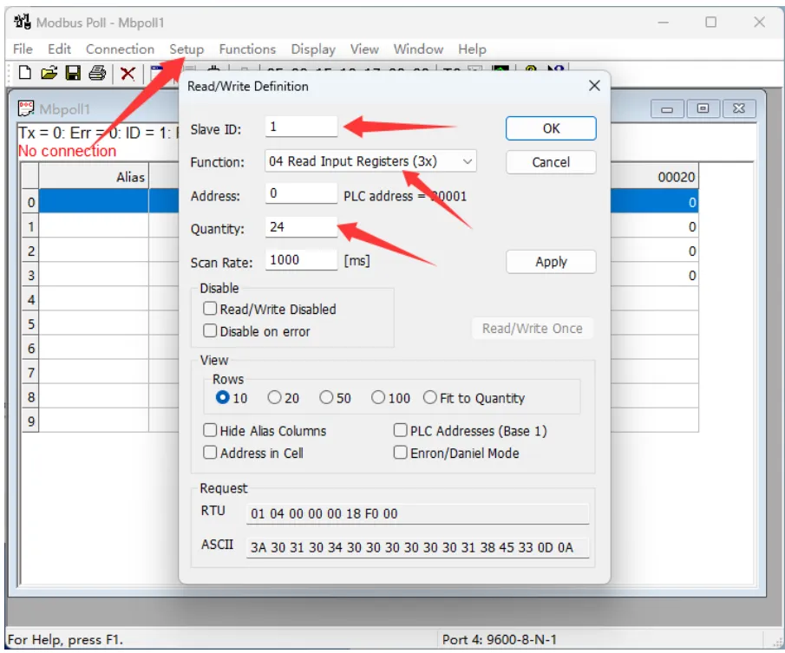The height and width of the screenshot is (653, 785).
Task: Open the Function dropdown list
Action: coord(468,161)
